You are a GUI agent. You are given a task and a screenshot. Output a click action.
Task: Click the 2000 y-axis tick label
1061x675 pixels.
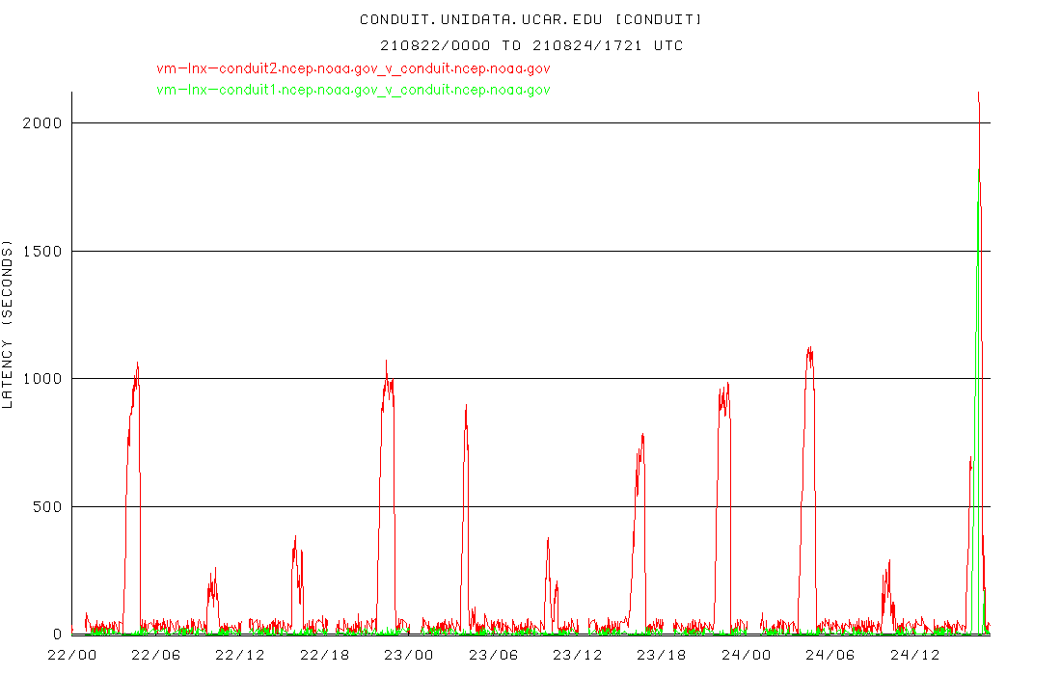(x=44, y=123)
